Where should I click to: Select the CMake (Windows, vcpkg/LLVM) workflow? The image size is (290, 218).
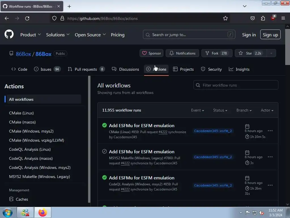[37, 140]
